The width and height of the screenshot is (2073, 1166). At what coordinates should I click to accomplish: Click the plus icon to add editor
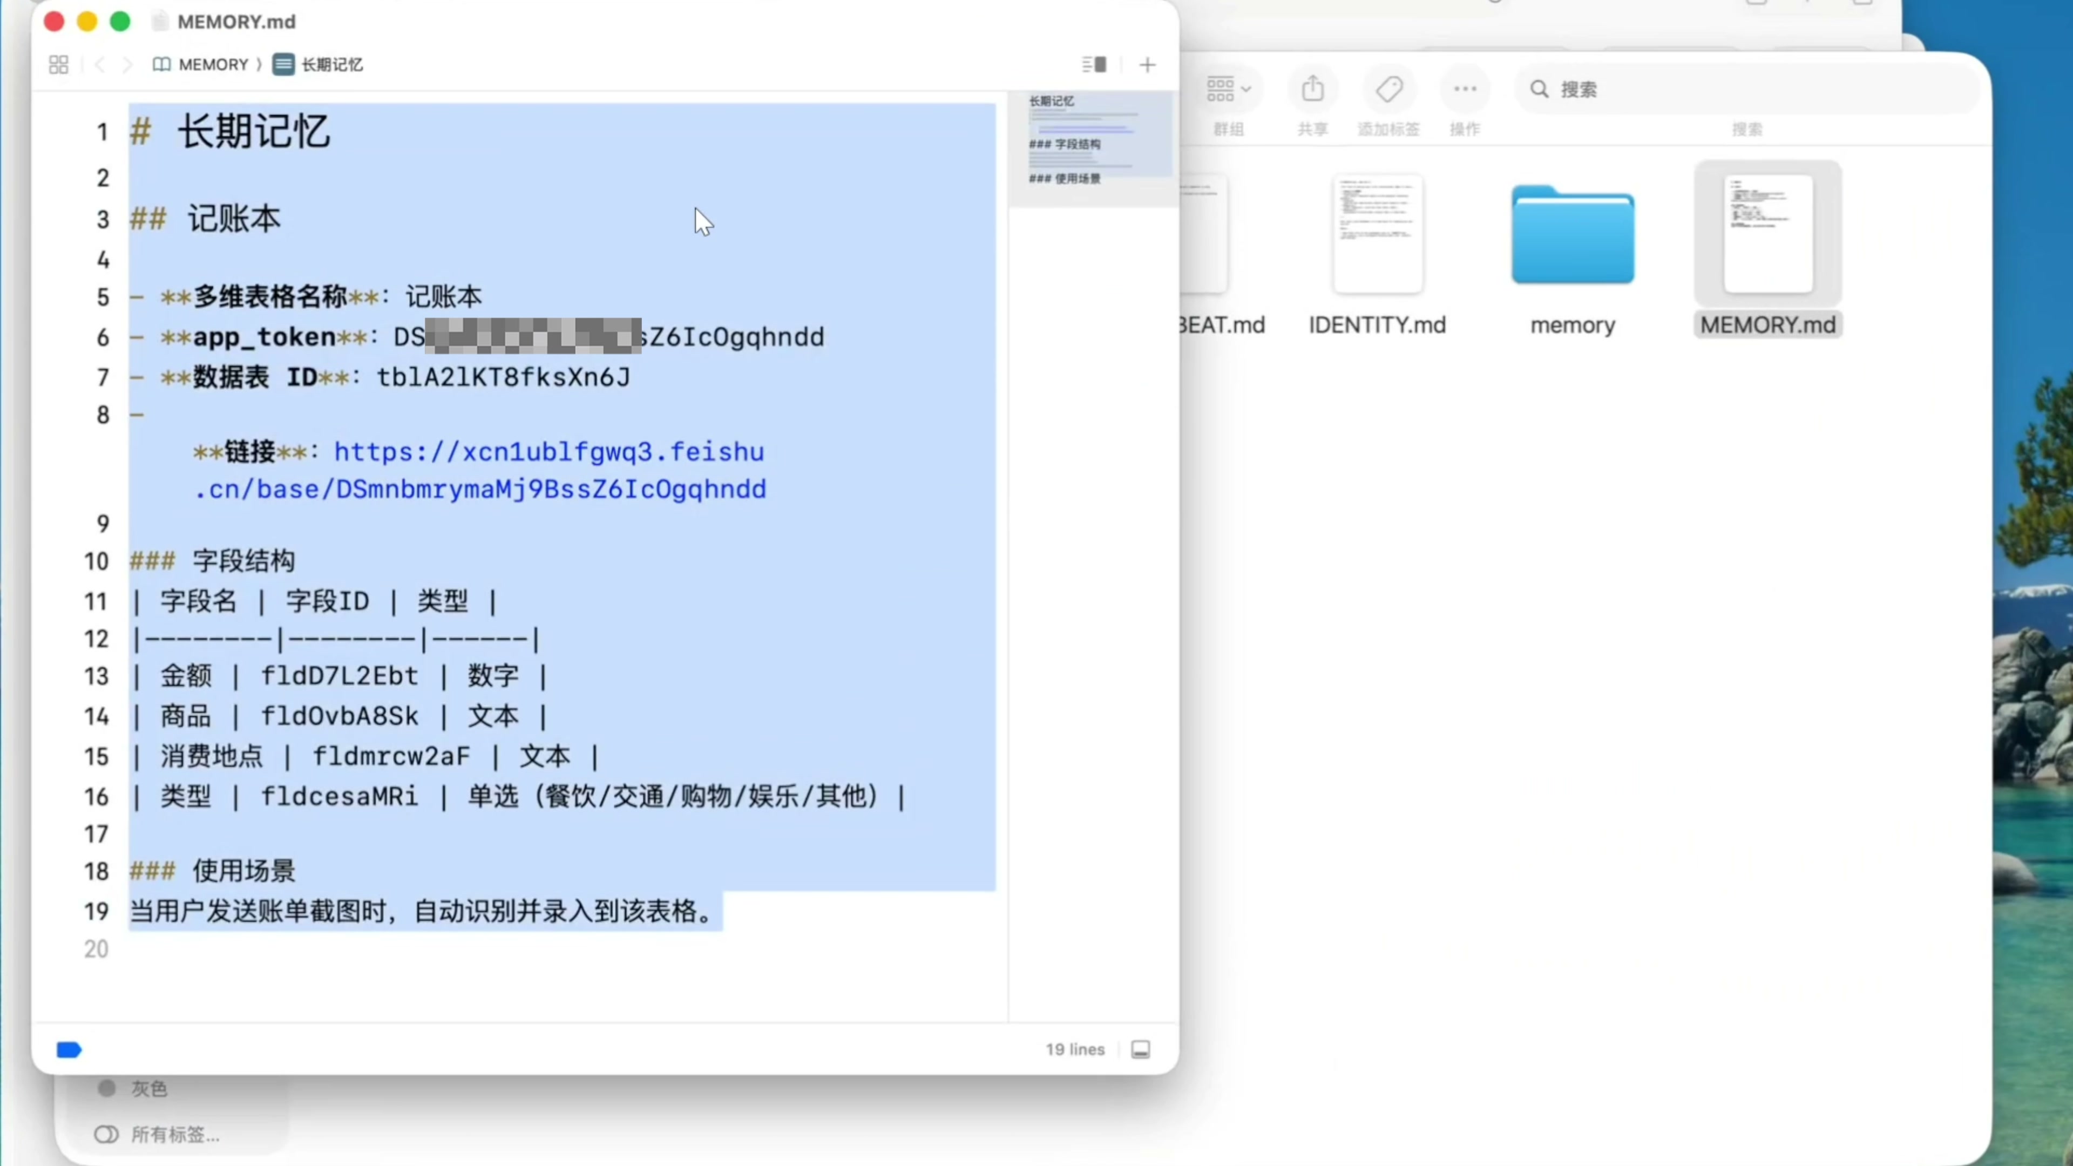coord(1147,64)
